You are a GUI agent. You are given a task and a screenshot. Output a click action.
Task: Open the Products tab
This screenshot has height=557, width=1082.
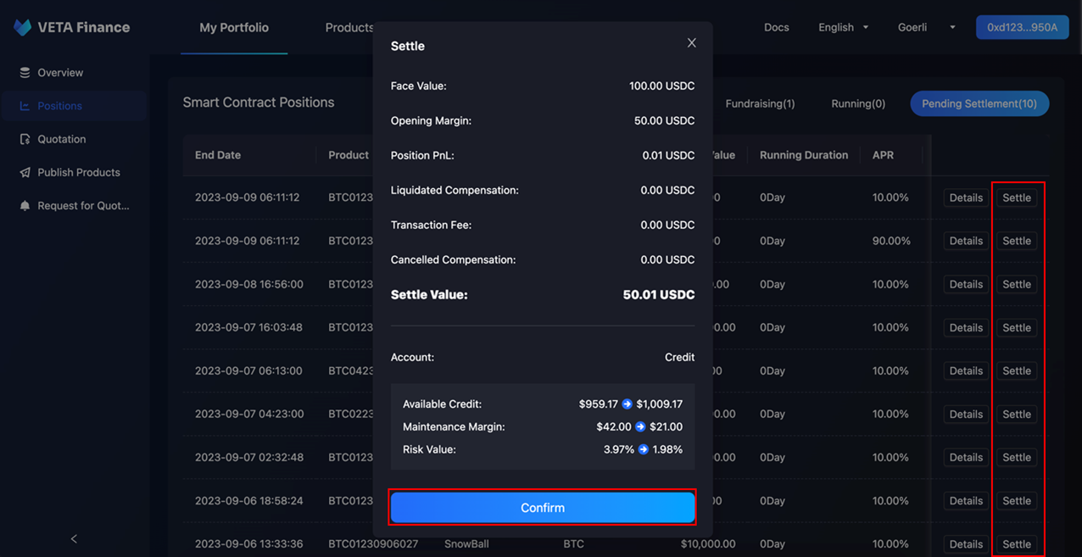click(x=349, y=27)
